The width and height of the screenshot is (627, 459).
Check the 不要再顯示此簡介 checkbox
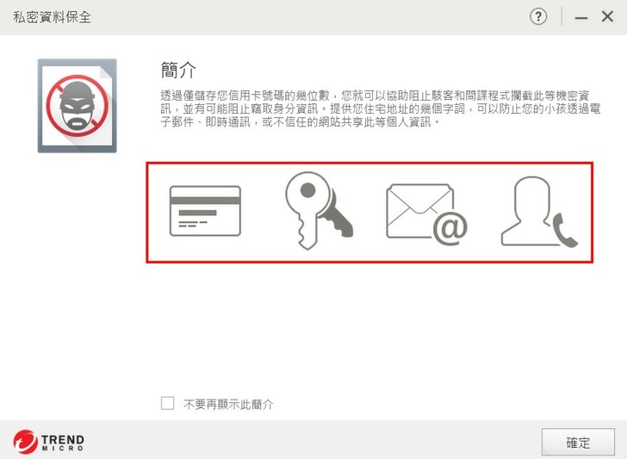[x=167, y=403]
